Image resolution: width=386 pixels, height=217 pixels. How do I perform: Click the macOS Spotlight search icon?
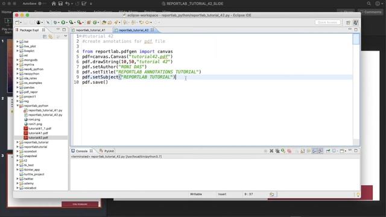369,4
